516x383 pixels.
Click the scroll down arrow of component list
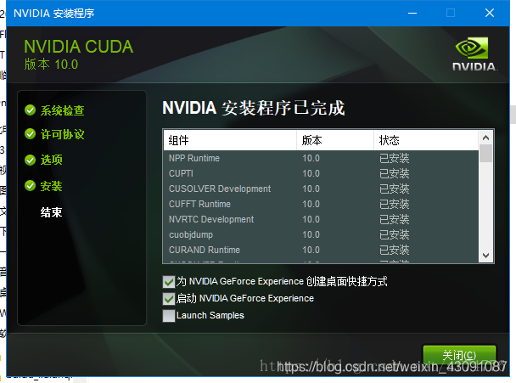pyautogui.click(x=485, y=256)
